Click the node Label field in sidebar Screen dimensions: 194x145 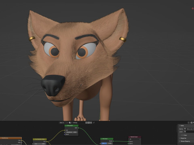189,132
